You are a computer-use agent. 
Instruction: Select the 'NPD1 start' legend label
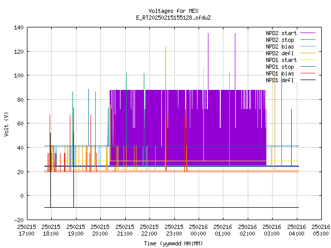coord(281,60)
